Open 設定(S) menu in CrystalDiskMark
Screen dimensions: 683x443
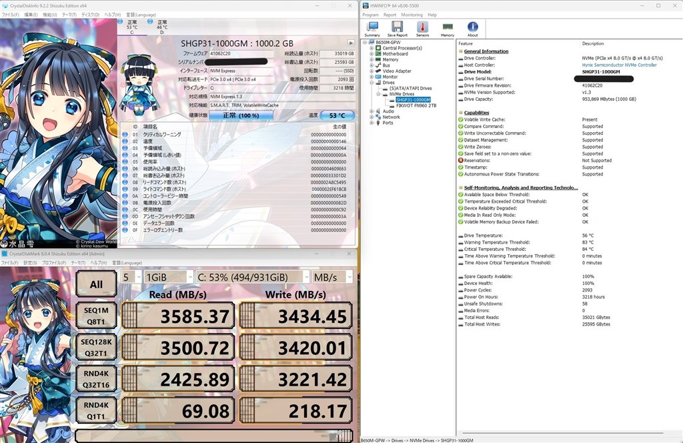click(x=30, y=263)
